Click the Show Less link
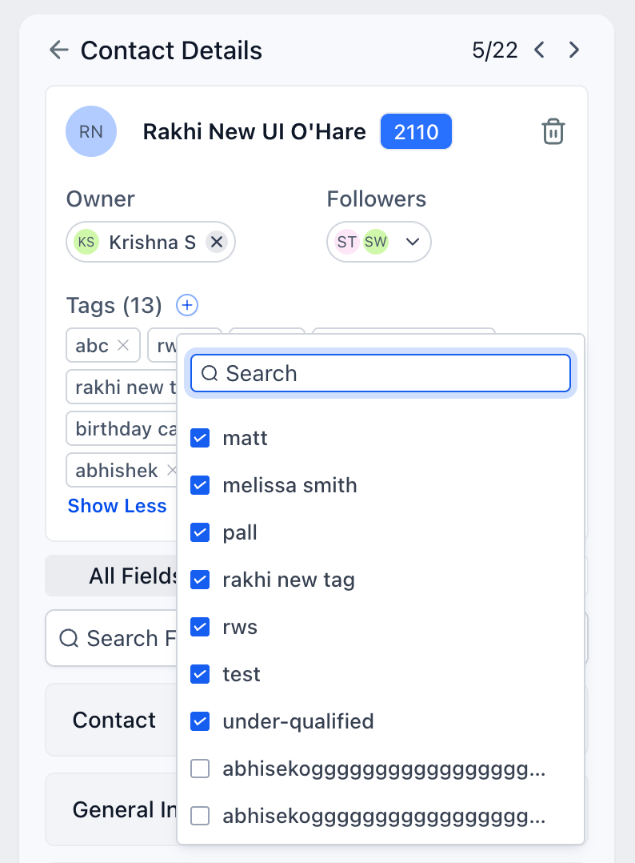 (x=118, y=506)
